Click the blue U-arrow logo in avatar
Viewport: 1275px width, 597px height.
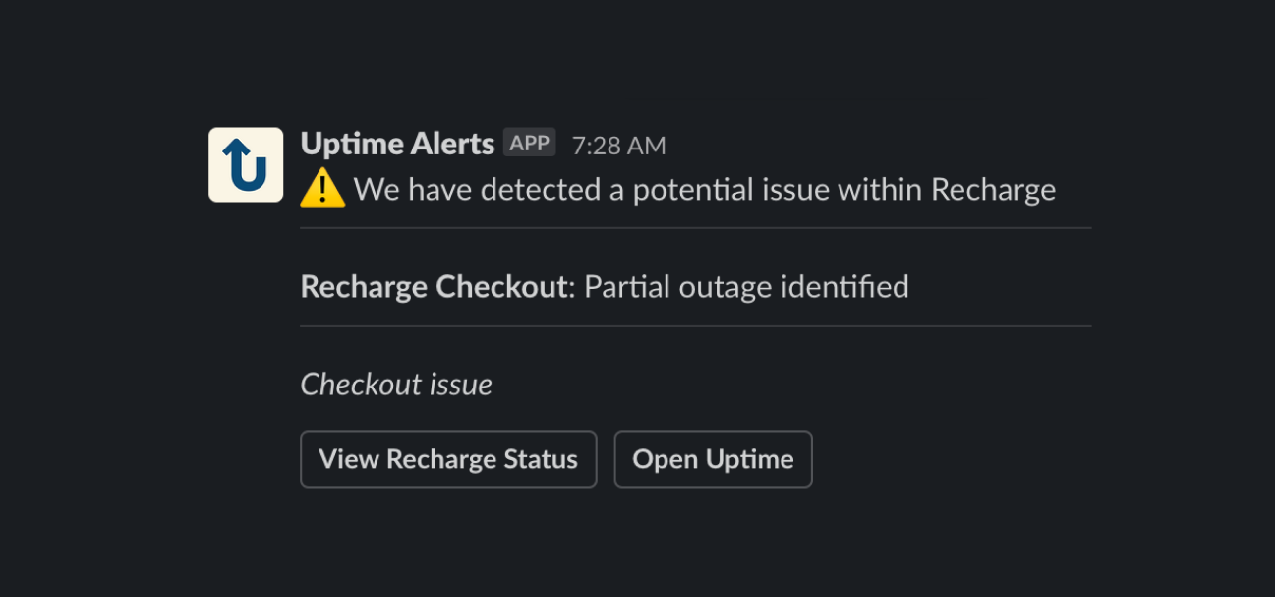pos(246,164)
